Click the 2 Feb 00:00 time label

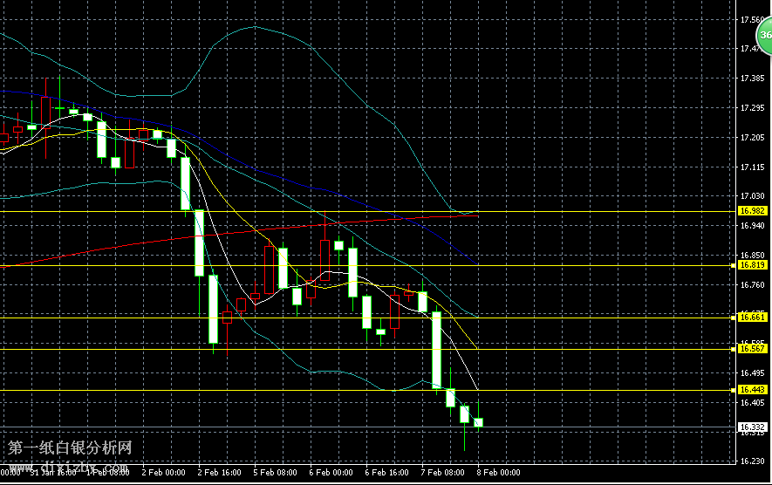coord(164,472)
